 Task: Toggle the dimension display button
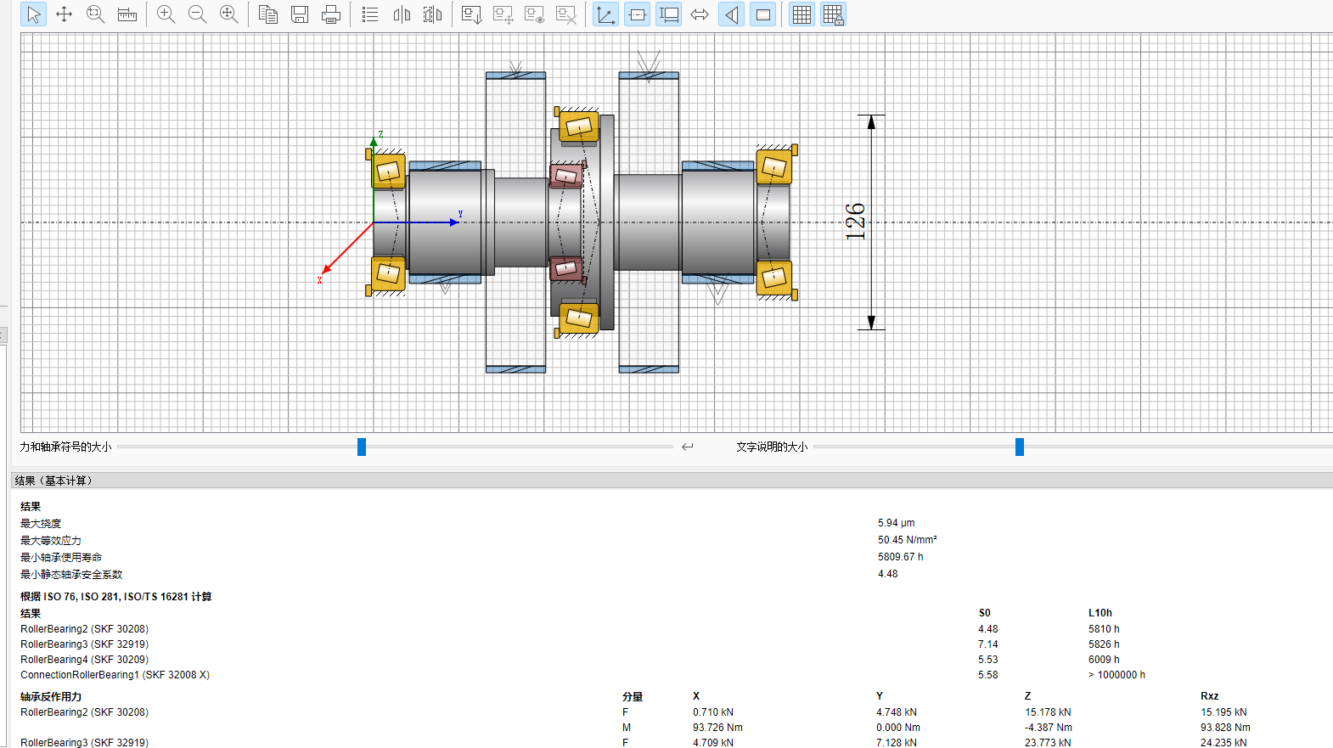669,14
